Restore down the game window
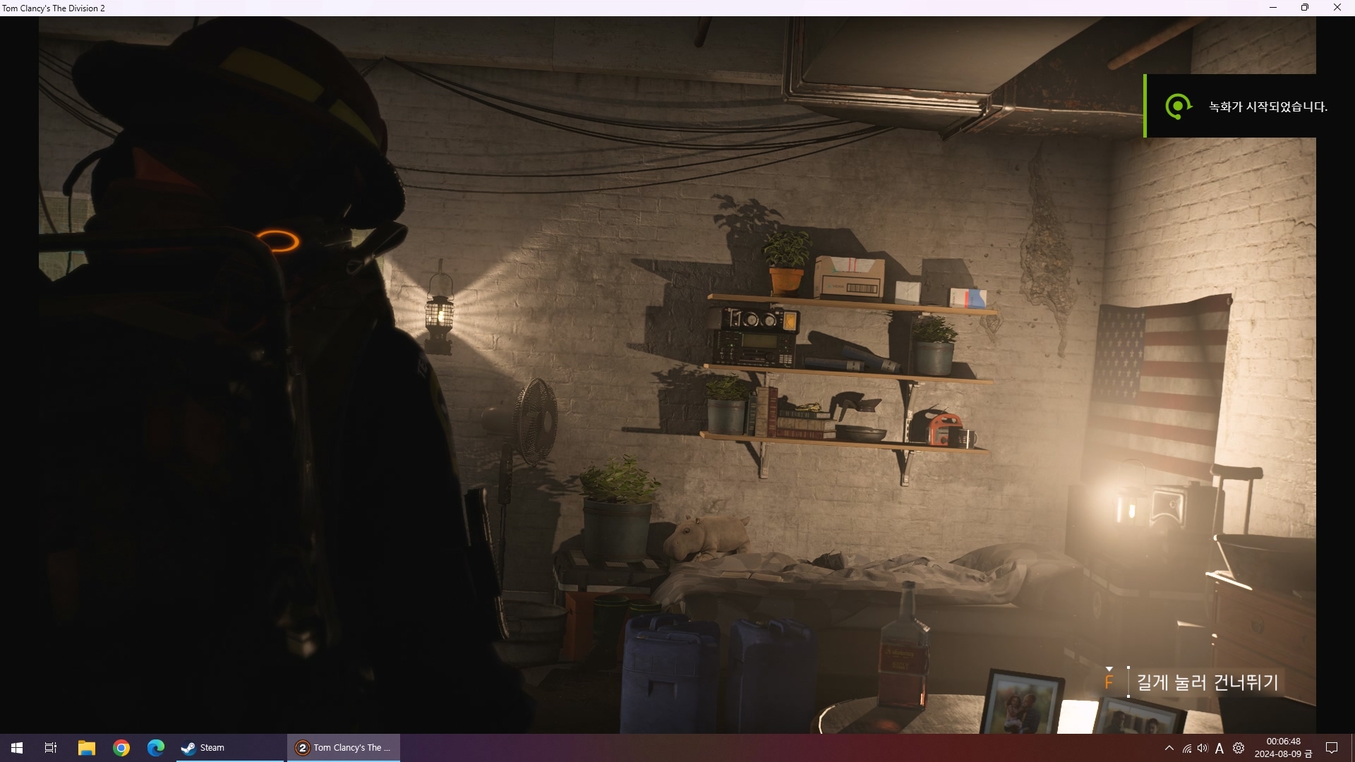The height and width of the screenshot is (762, 1355). coord(1304,8)
